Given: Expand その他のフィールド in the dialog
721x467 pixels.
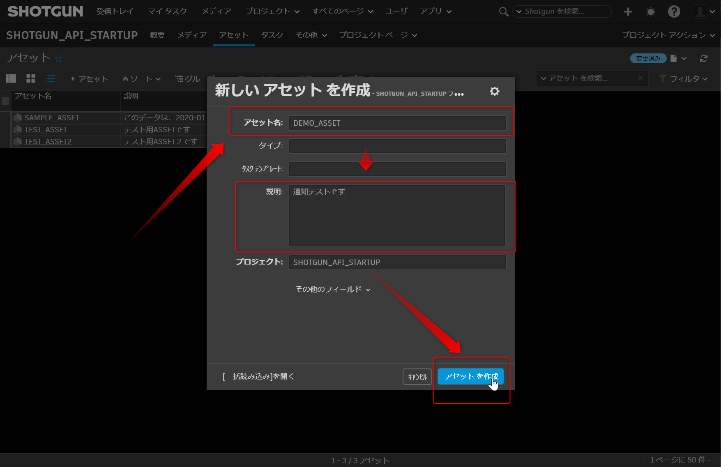Looking at the screenshot, I should [x=333, y=290].
